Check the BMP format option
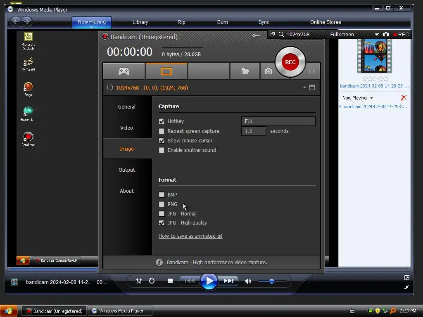Viewport: 423px width, 317px height. point(162,195)
